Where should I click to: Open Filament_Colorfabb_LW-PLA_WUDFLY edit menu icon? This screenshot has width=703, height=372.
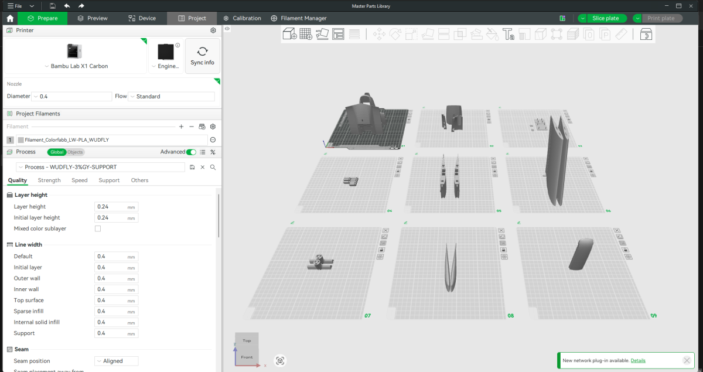click(213, 140)
